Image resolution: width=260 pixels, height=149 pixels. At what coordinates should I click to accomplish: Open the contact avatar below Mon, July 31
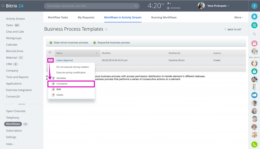254,63
